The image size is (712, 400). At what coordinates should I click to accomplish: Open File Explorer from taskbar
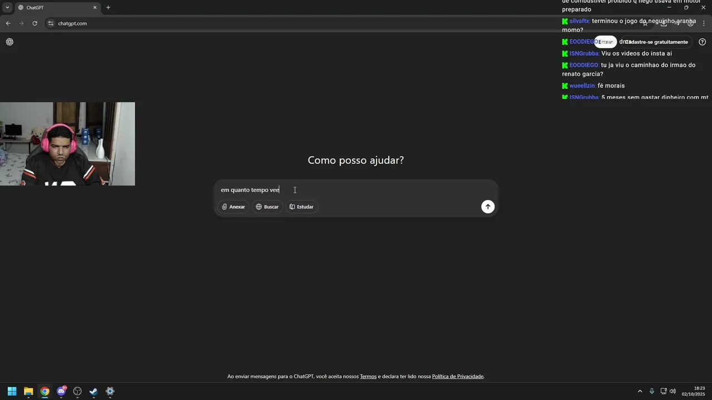click(x=28, y=391)
